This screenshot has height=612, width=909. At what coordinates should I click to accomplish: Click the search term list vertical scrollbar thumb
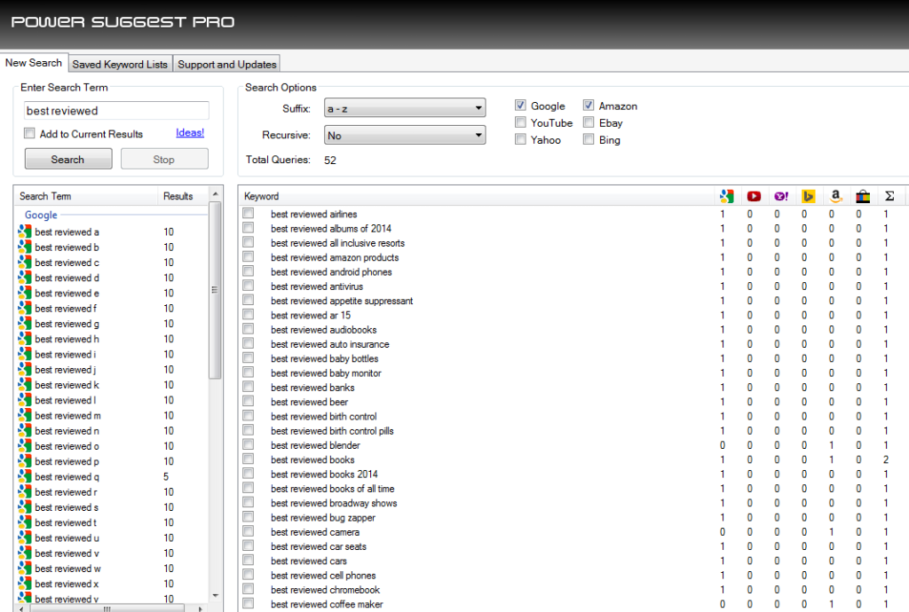(216, 289)
